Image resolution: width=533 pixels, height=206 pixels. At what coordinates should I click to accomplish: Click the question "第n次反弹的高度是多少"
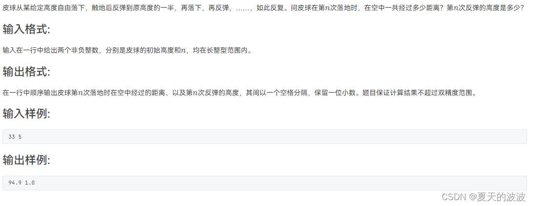(x=484, y=8)
